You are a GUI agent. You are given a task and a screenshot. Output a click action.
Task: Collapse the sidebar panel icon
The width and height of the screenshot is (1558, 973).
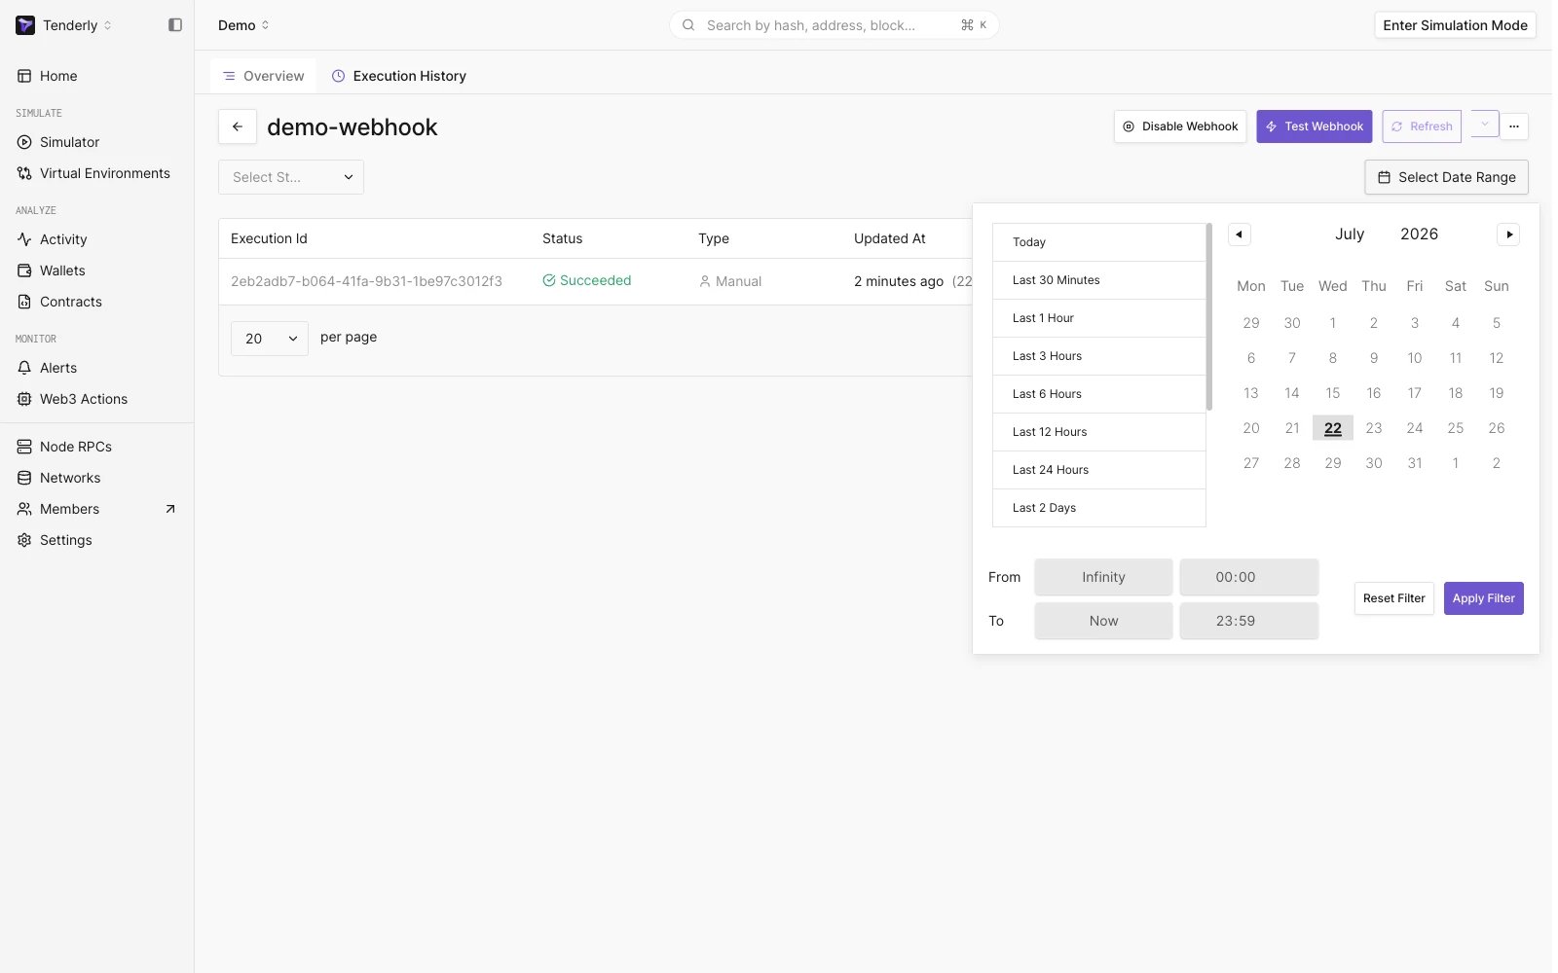pyautogui.click(x=175, y=25)
